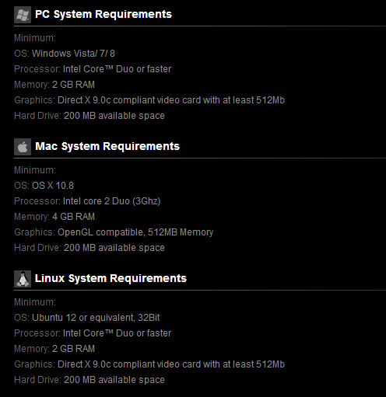Image resolution: width=386 pixels, height=397 pixels.
Task: Click the Linux penguin icon
Action: (x=23, y=279)
